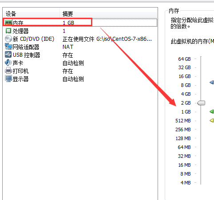Viewport: 214px width, 200px height.
Task: Sort list by 设备 column header
Action: [x=31, y=14]
